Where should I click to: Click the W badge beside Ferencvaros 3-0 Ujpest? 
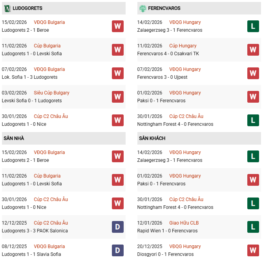pos(253,73)
